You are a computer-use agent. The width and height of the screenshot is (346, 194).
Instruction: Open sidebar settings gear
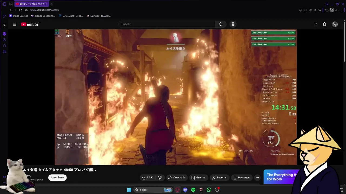tap(4, 52)
